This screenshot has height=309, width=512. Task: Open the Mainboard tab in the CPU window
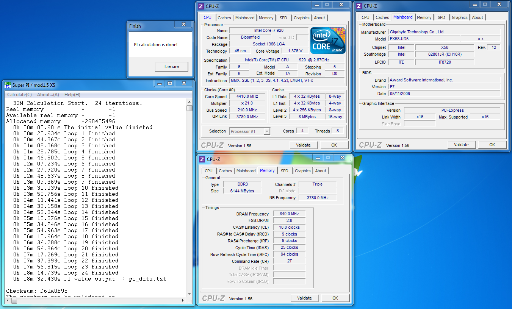click(x=245, y=18)
